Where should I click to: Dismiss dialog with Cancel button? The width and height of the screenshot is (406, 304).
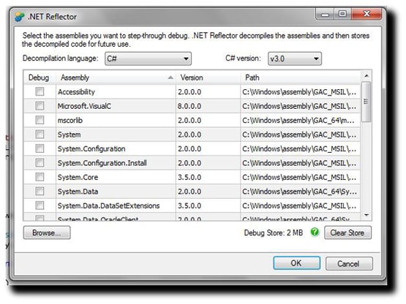tap(349, 263)
